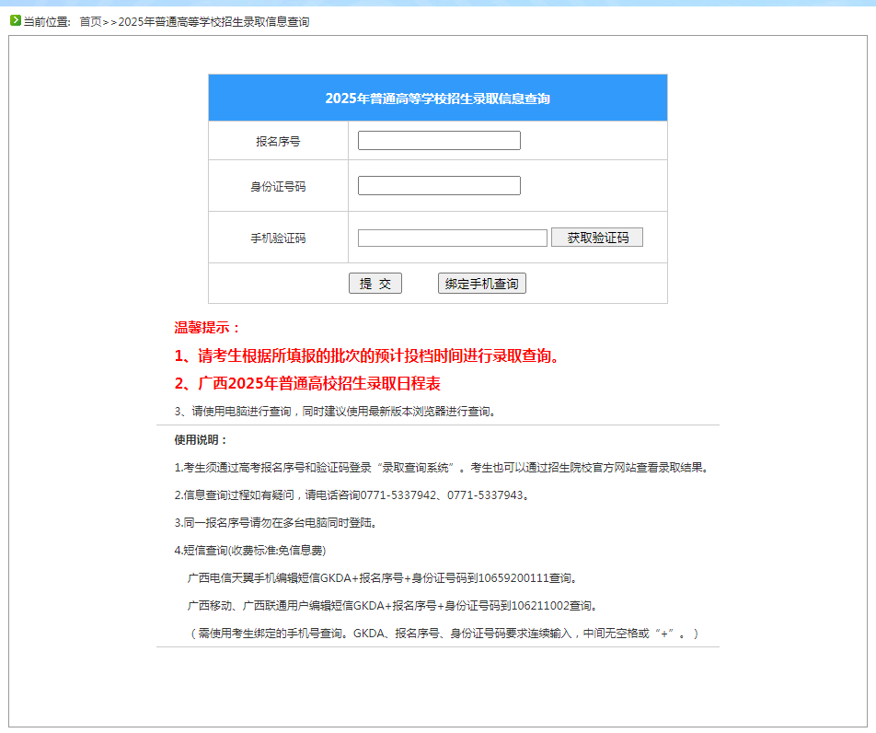The height and width of the screenshot is (733, 876).
Task: Click the breadcrumb 2025年普通高等学校招生录取信息查询 text
Action: [214, 22]
